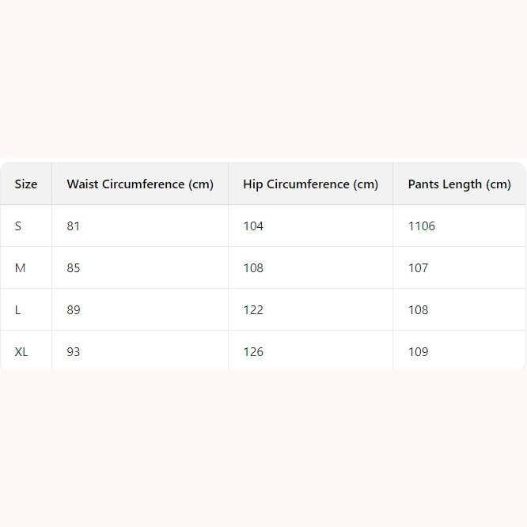Click hip value 126 in XL row
The image size is (527, 527).
coord(253,352)
